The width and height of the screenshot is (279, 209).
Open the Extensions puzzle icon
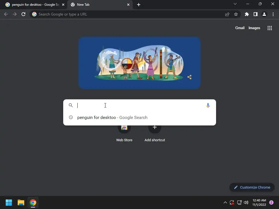tap(247, 14)
